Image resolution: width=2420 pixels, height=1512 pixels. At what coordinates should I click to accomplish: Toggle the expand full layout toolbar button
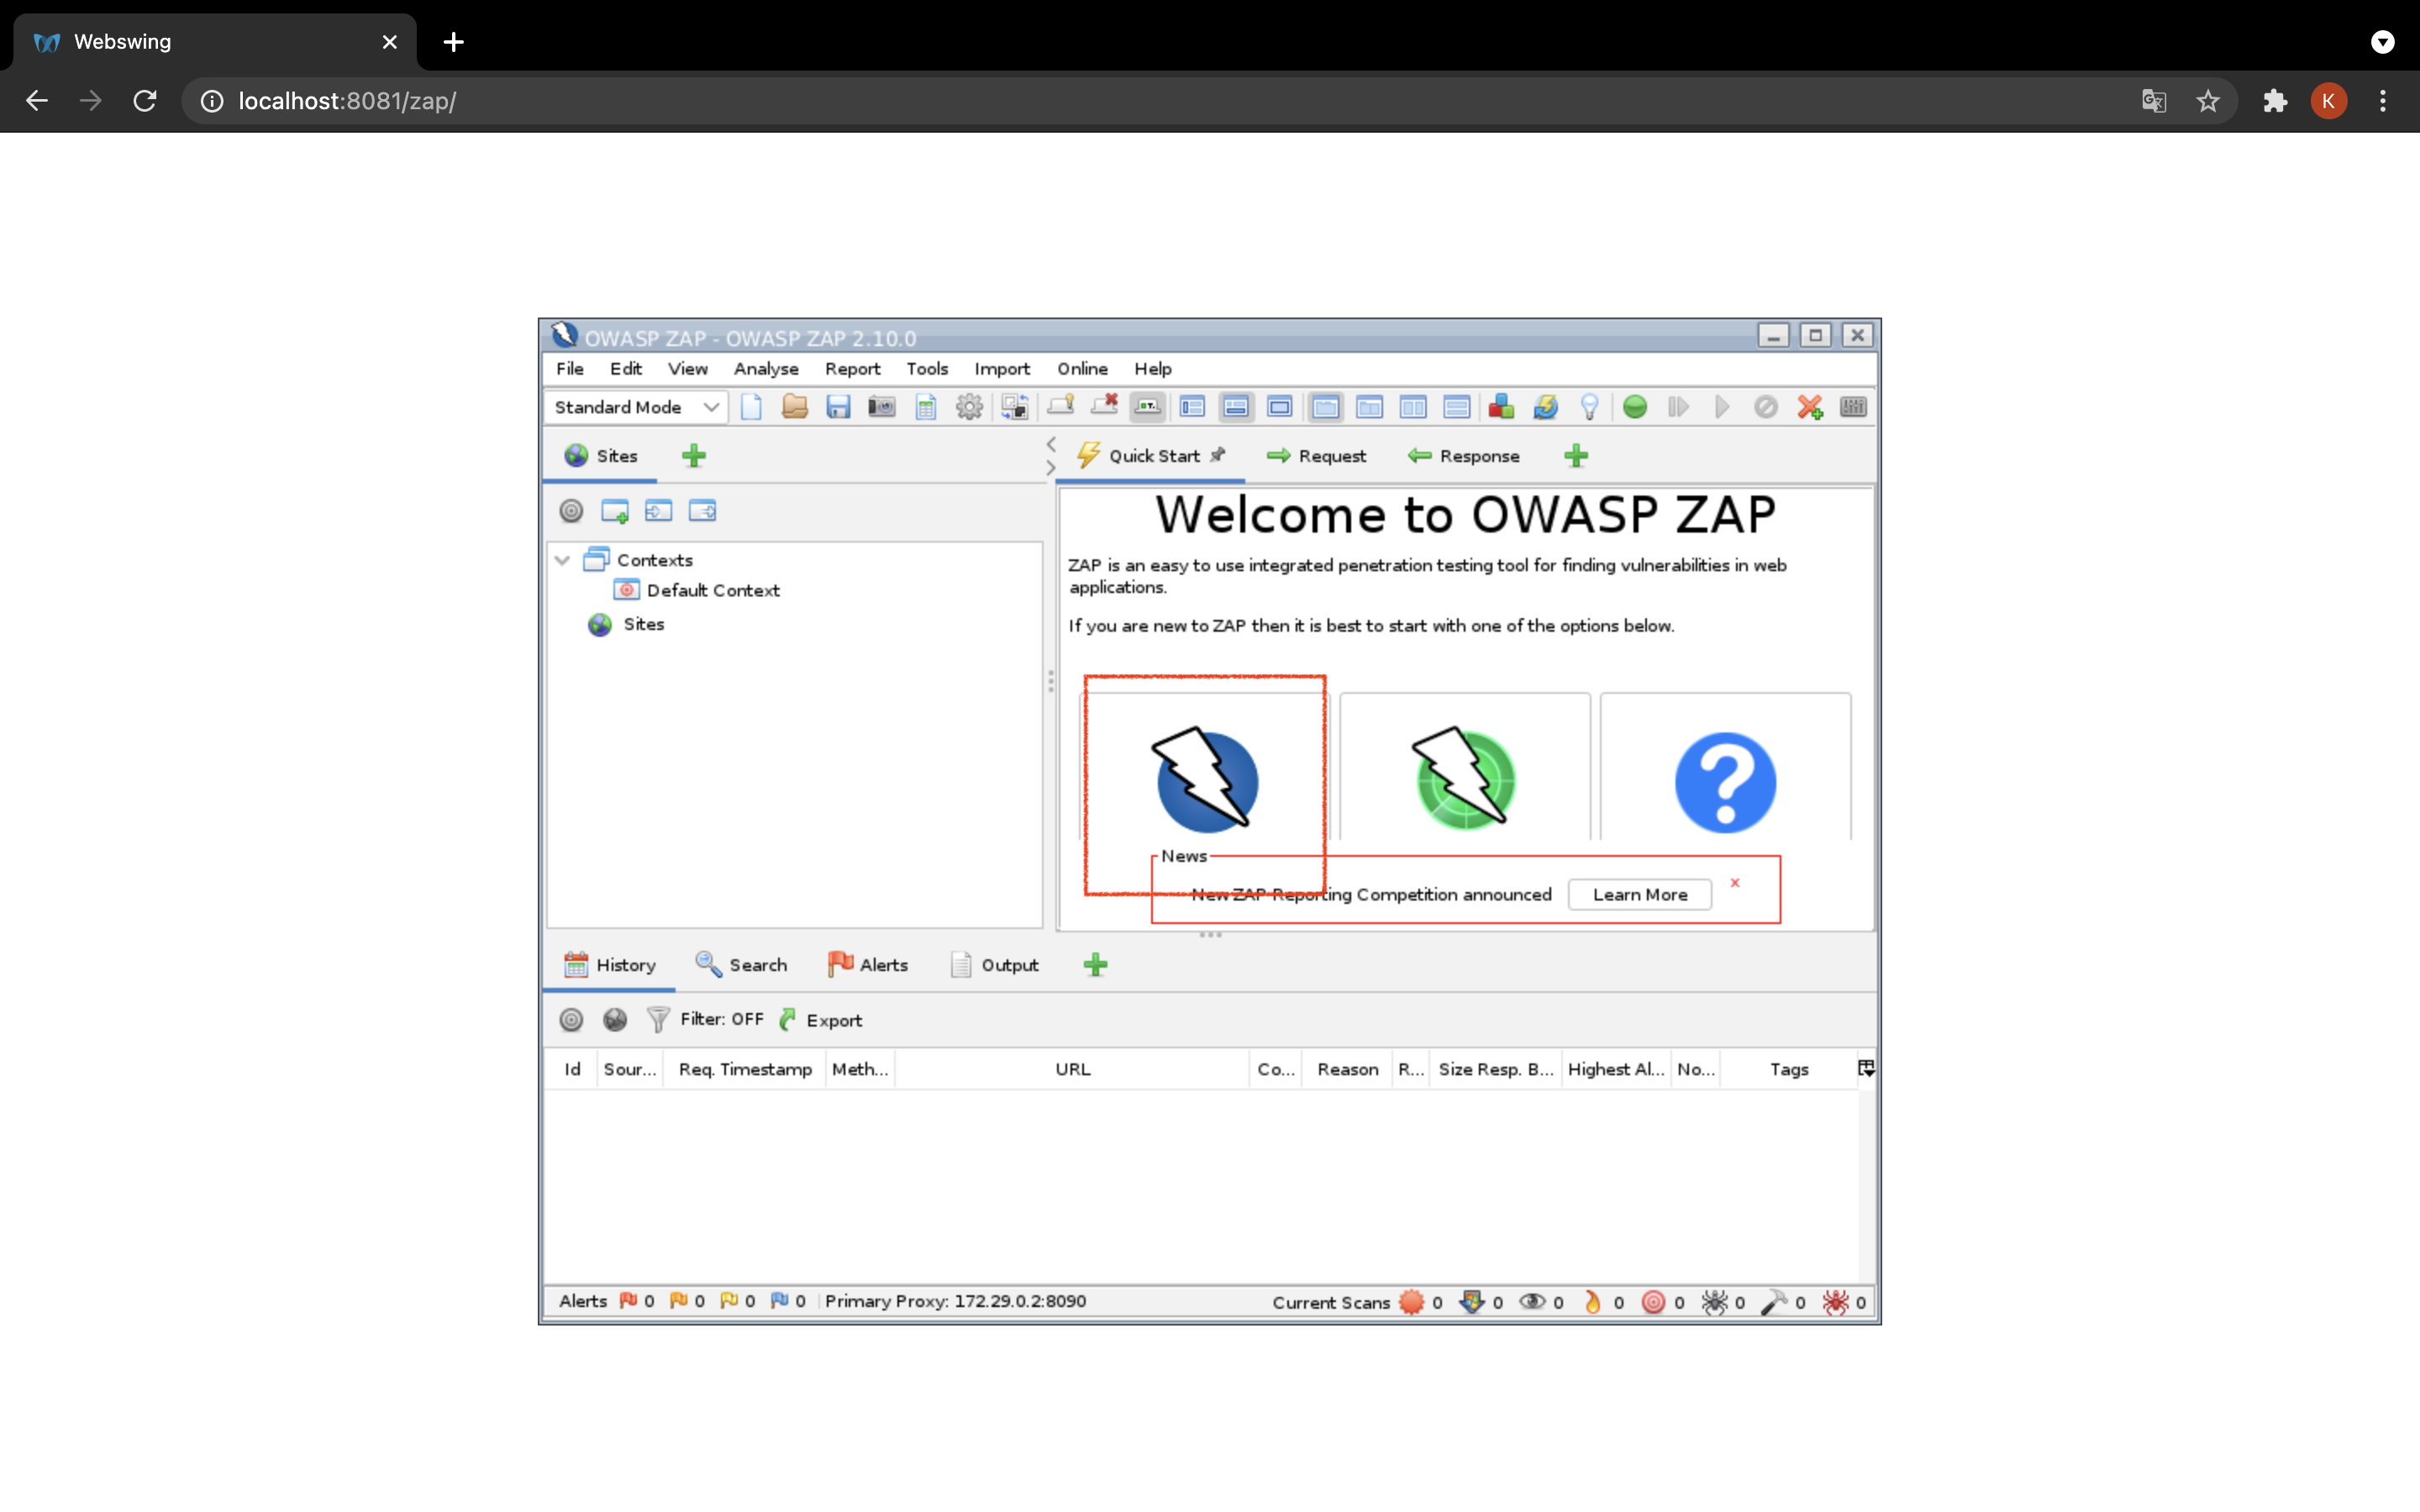[x=1280, y=407]
